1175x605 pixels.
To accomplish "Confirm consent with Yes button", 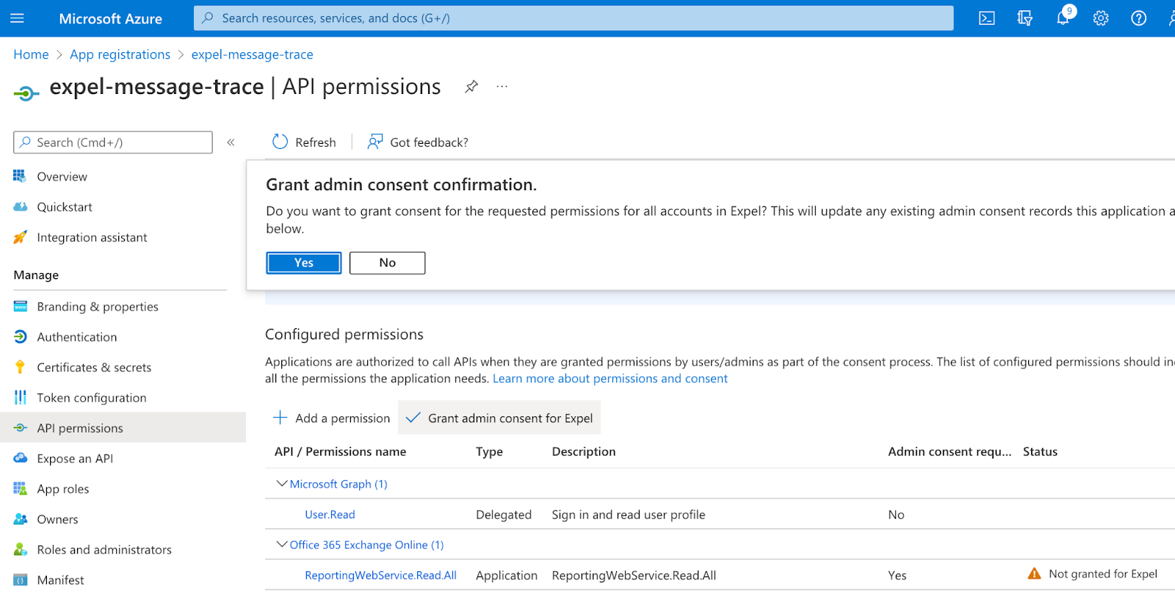I will pos(304,263).
